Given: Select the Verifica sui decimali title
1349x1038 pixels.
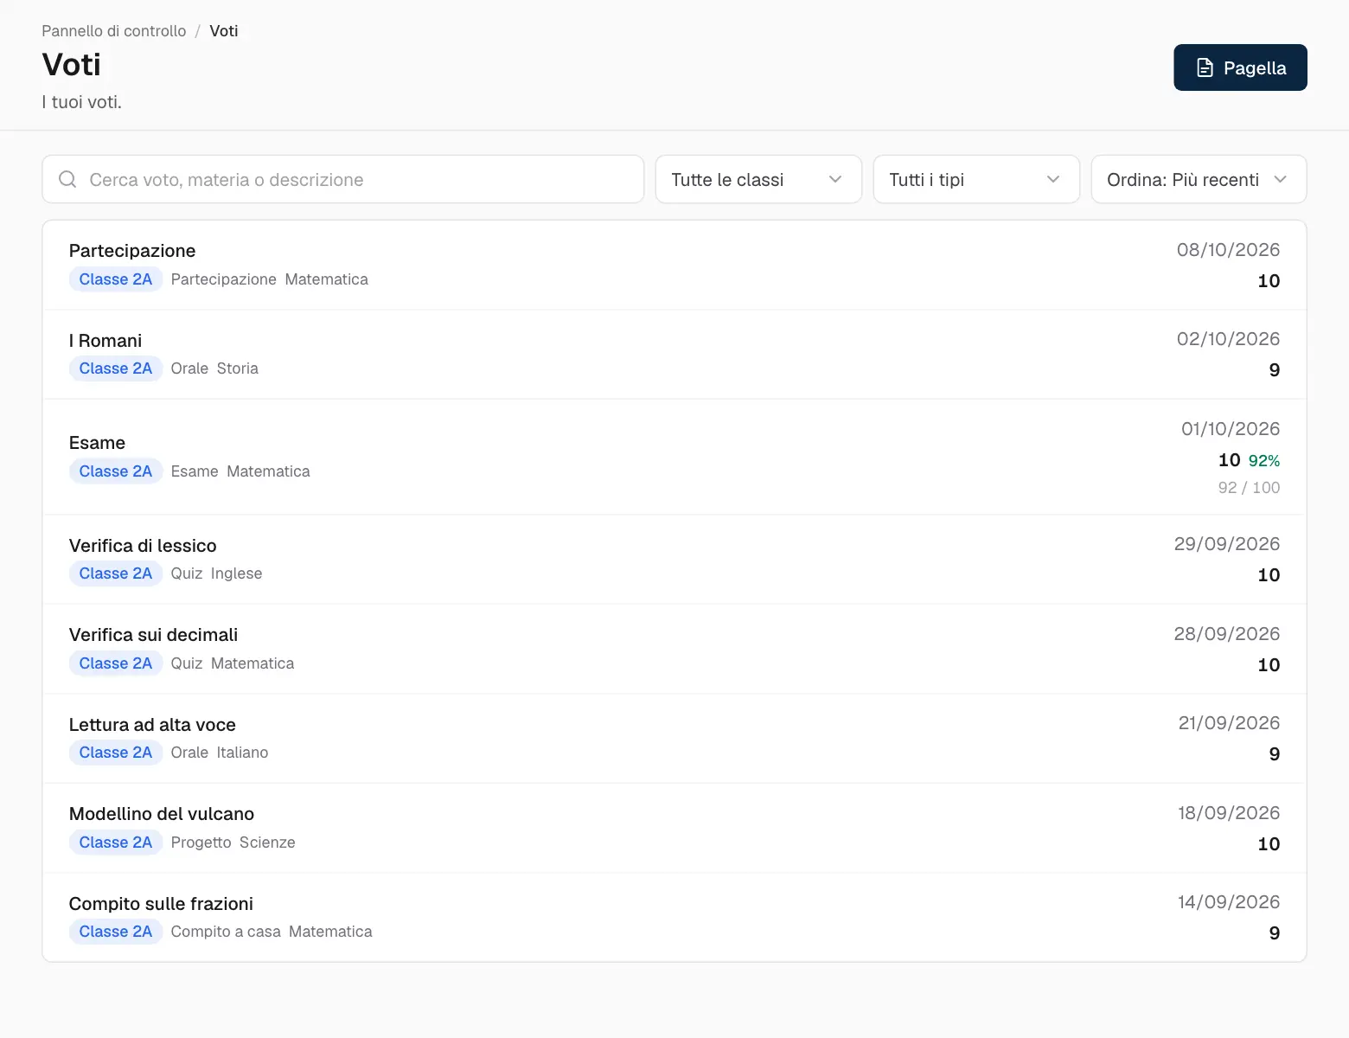Looking at the screenshot, I should click(x=153, y=635).
